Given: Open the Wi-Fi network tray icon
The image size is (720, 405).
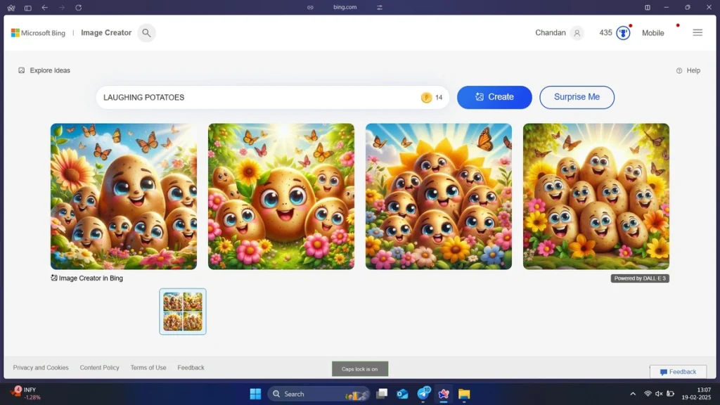Looking at the screenshot, I should point(648,394).
